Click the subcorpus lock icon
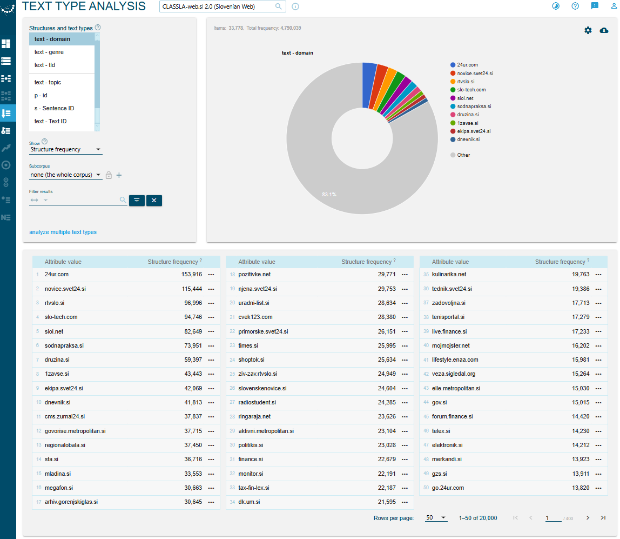620x539 pixels. tap(109, 175)
